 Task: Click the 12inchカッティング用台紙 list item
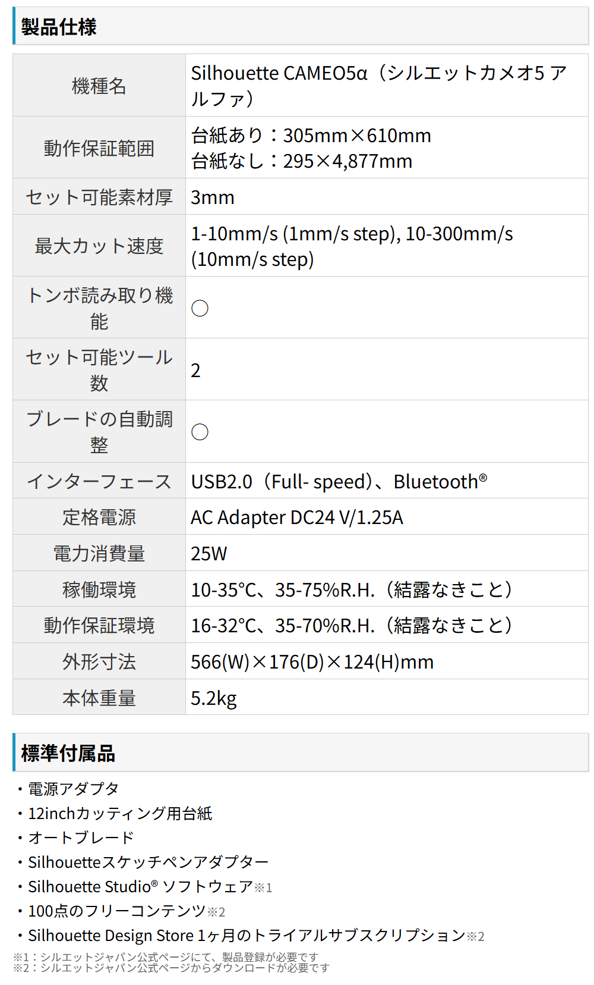[x=120, y=813]
